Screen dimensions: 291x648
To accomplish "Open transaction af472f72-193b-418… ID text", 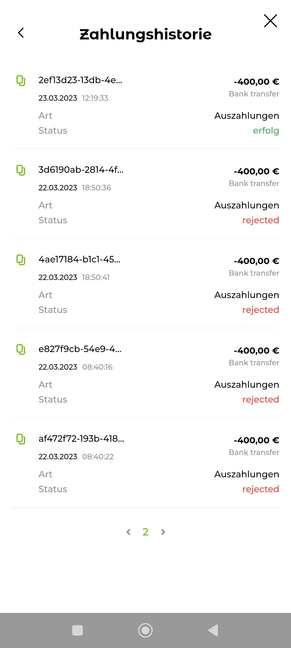I will tap(81, 439).
